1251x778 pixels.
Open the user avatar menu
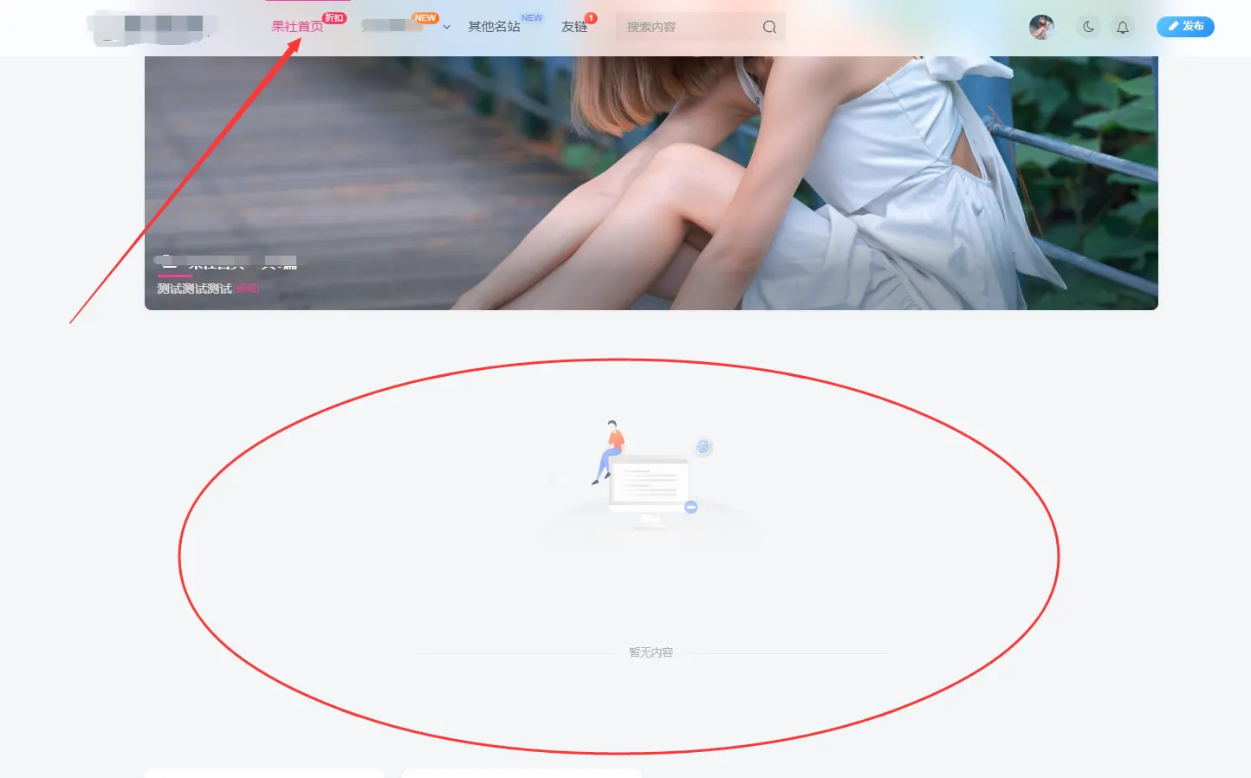(x=1041, y=27)
